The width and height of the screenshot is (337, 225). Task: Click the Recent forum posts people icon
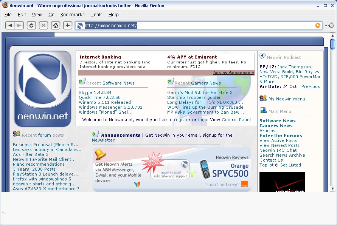click(x=16, y=134)
